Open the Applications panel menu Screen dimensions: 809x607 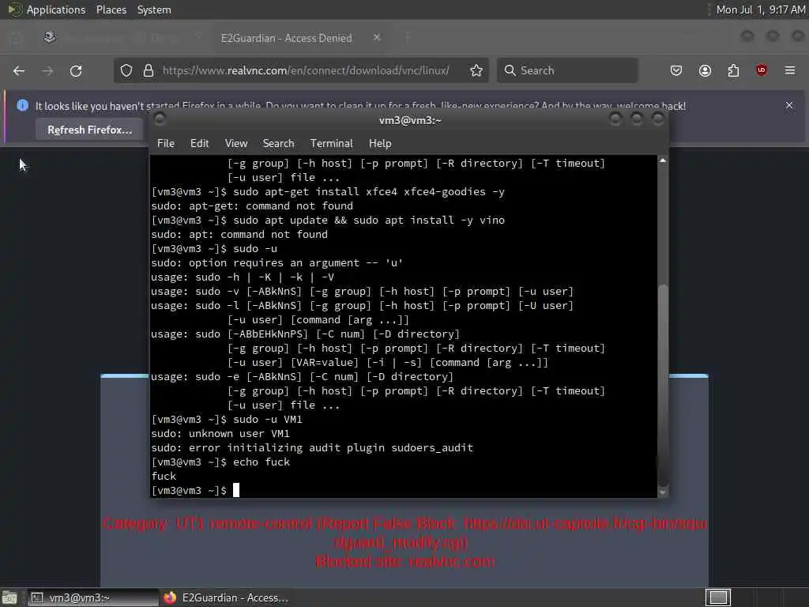click(56, 9)
